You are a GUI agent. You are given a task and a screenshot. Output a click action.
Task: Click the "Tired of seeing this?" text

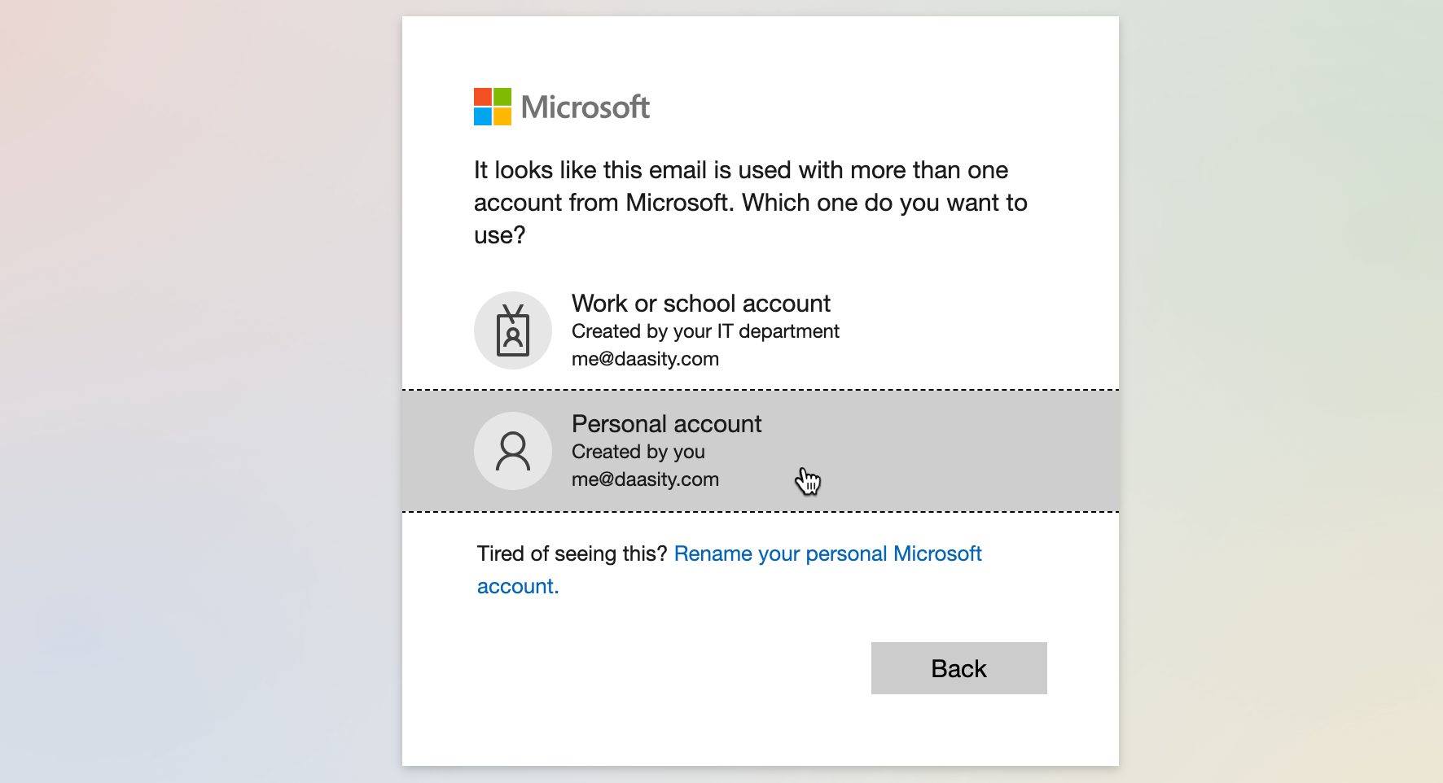[x=572, y=553]
